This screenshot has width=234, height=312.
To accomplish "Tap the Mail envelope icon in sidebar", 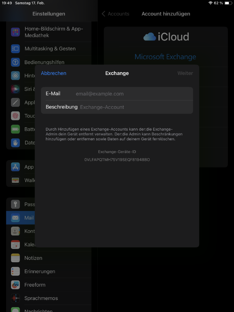I will pos(16,218).
